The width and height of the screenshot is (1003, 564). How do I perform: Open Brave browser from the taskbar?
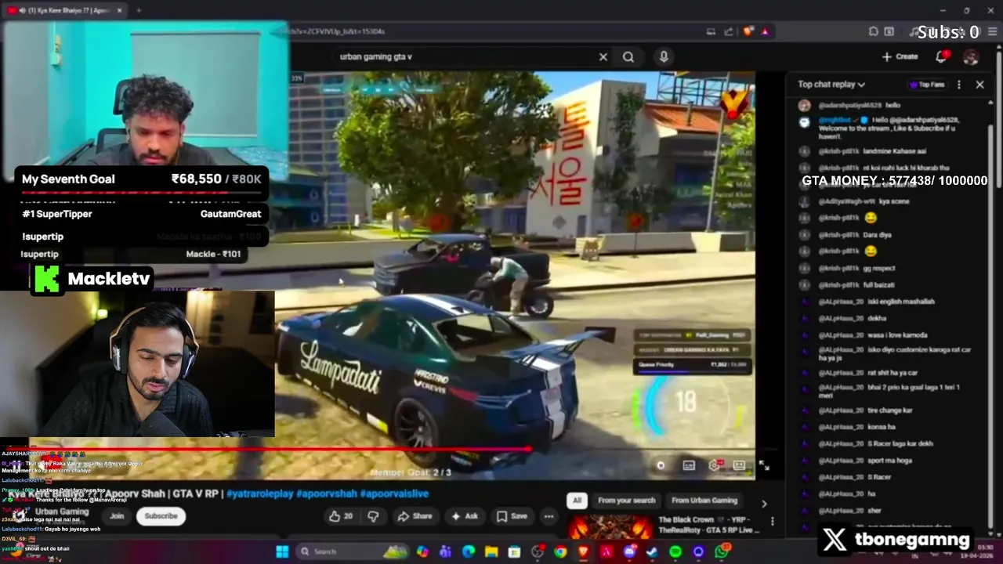pos(583,551)
